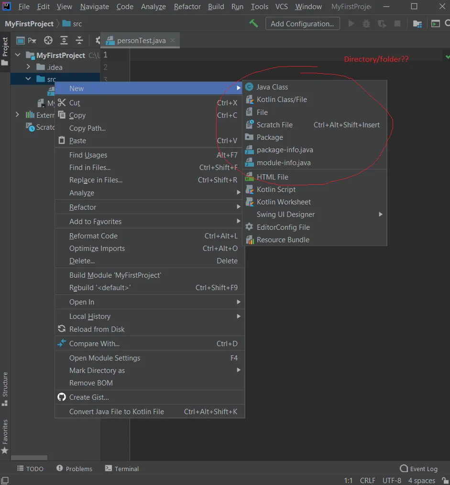
Task: Select Kotlin Script in New submenu
Action: point(314,189)
